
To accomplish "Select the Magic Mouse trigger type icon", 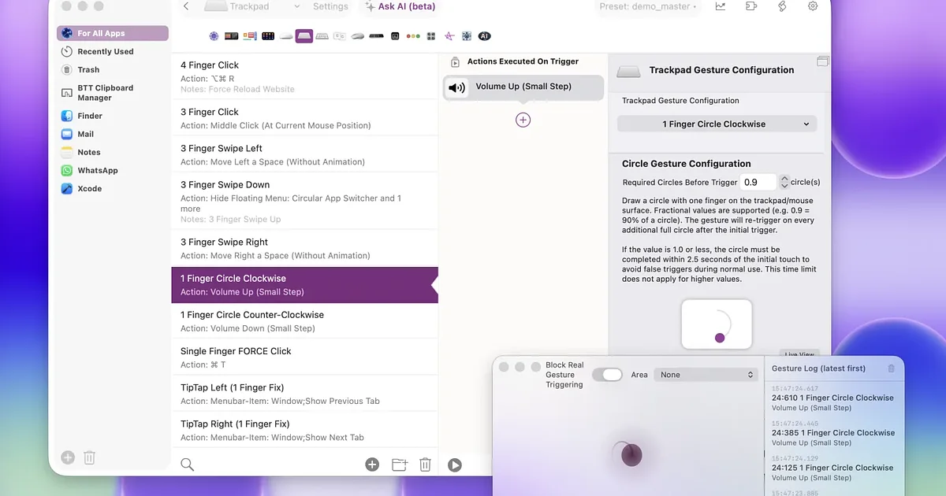I will [x=286, y=36].
